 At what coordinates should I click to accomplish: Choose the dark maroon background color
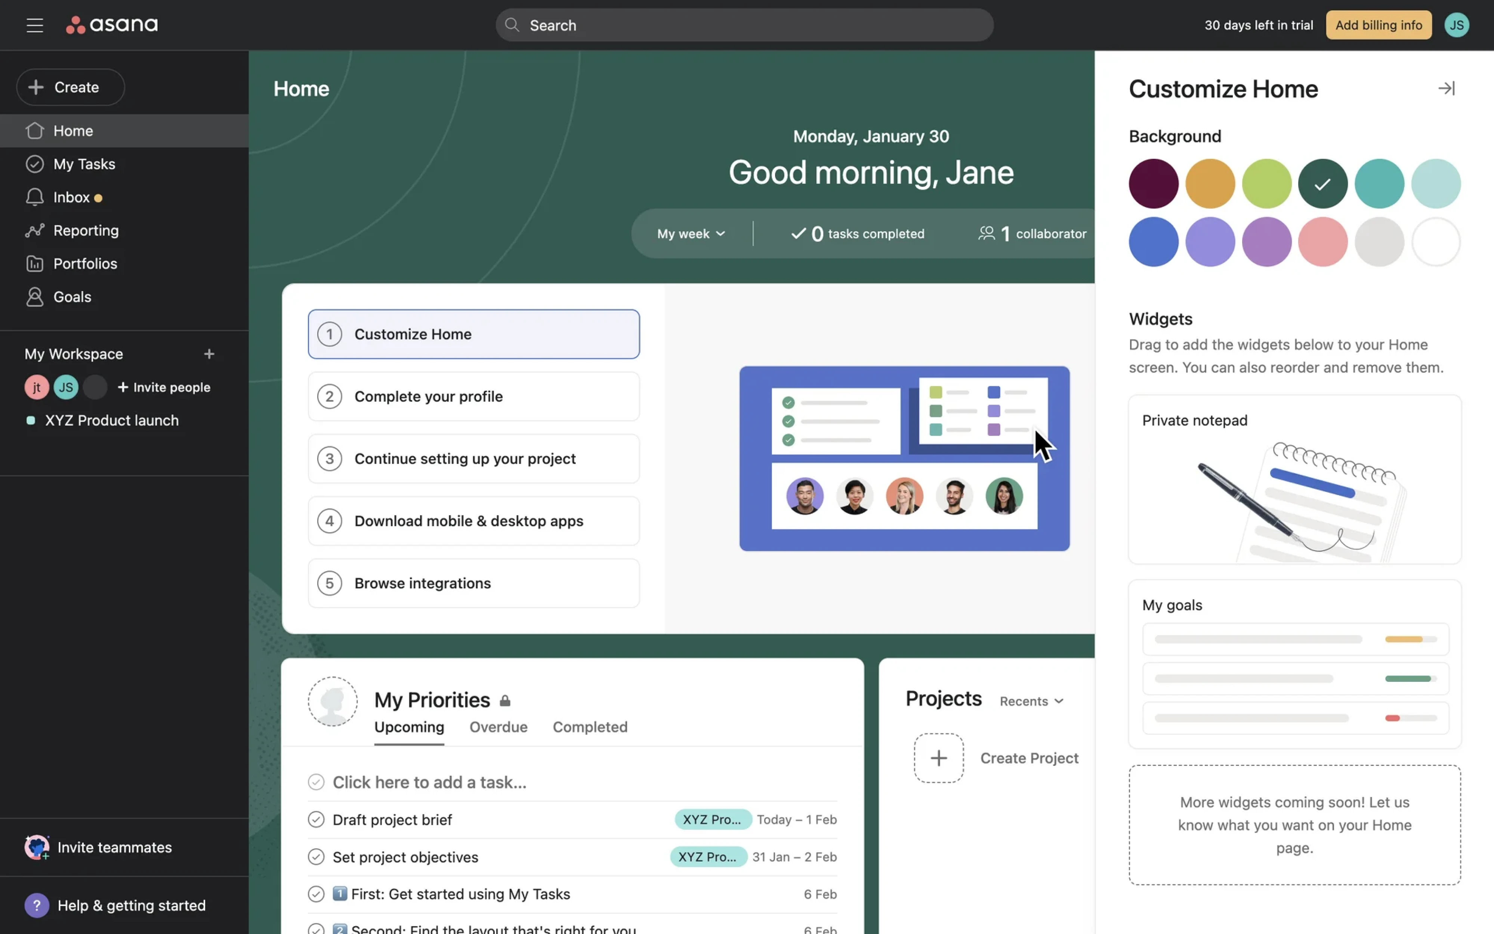click(1153, 183)
